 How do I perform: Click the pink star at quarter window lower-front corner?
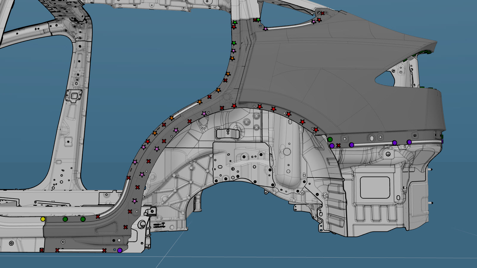[265, 29]
